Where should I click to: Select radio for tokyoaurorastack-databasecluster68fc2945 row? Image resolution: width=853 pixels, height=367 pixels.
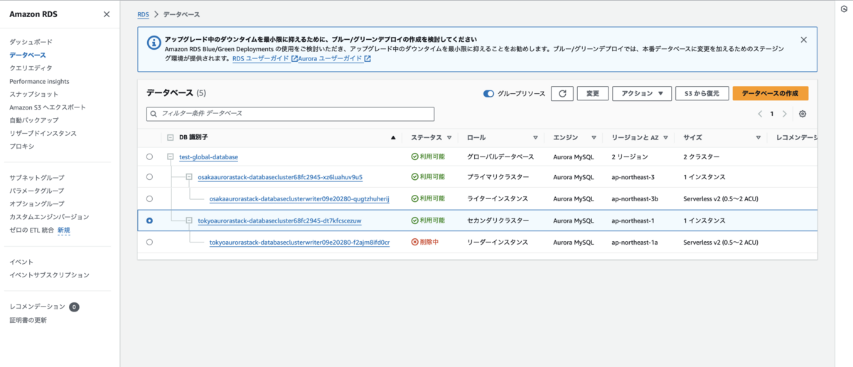pyautogui.click(x=149, y=220)
